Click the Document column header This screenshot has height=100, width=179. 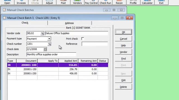coord(27,61)
